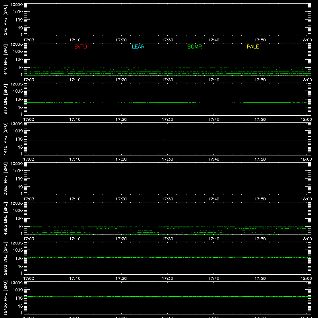Viewport: 318px width, 318px height.
Task: Click 17:50 tick under the 410 MHz panel
Action: click(260, 80)
